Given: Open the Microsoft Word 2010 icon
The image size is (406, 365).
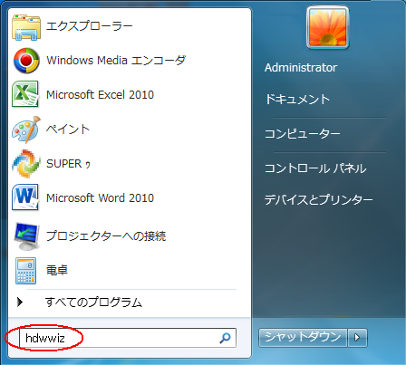Looking at the screenshot, I should point(25,197).
